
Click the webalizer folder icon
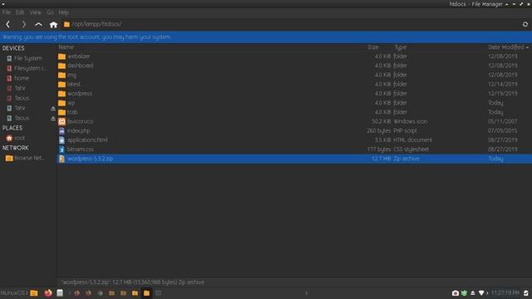tap(62, 56)
